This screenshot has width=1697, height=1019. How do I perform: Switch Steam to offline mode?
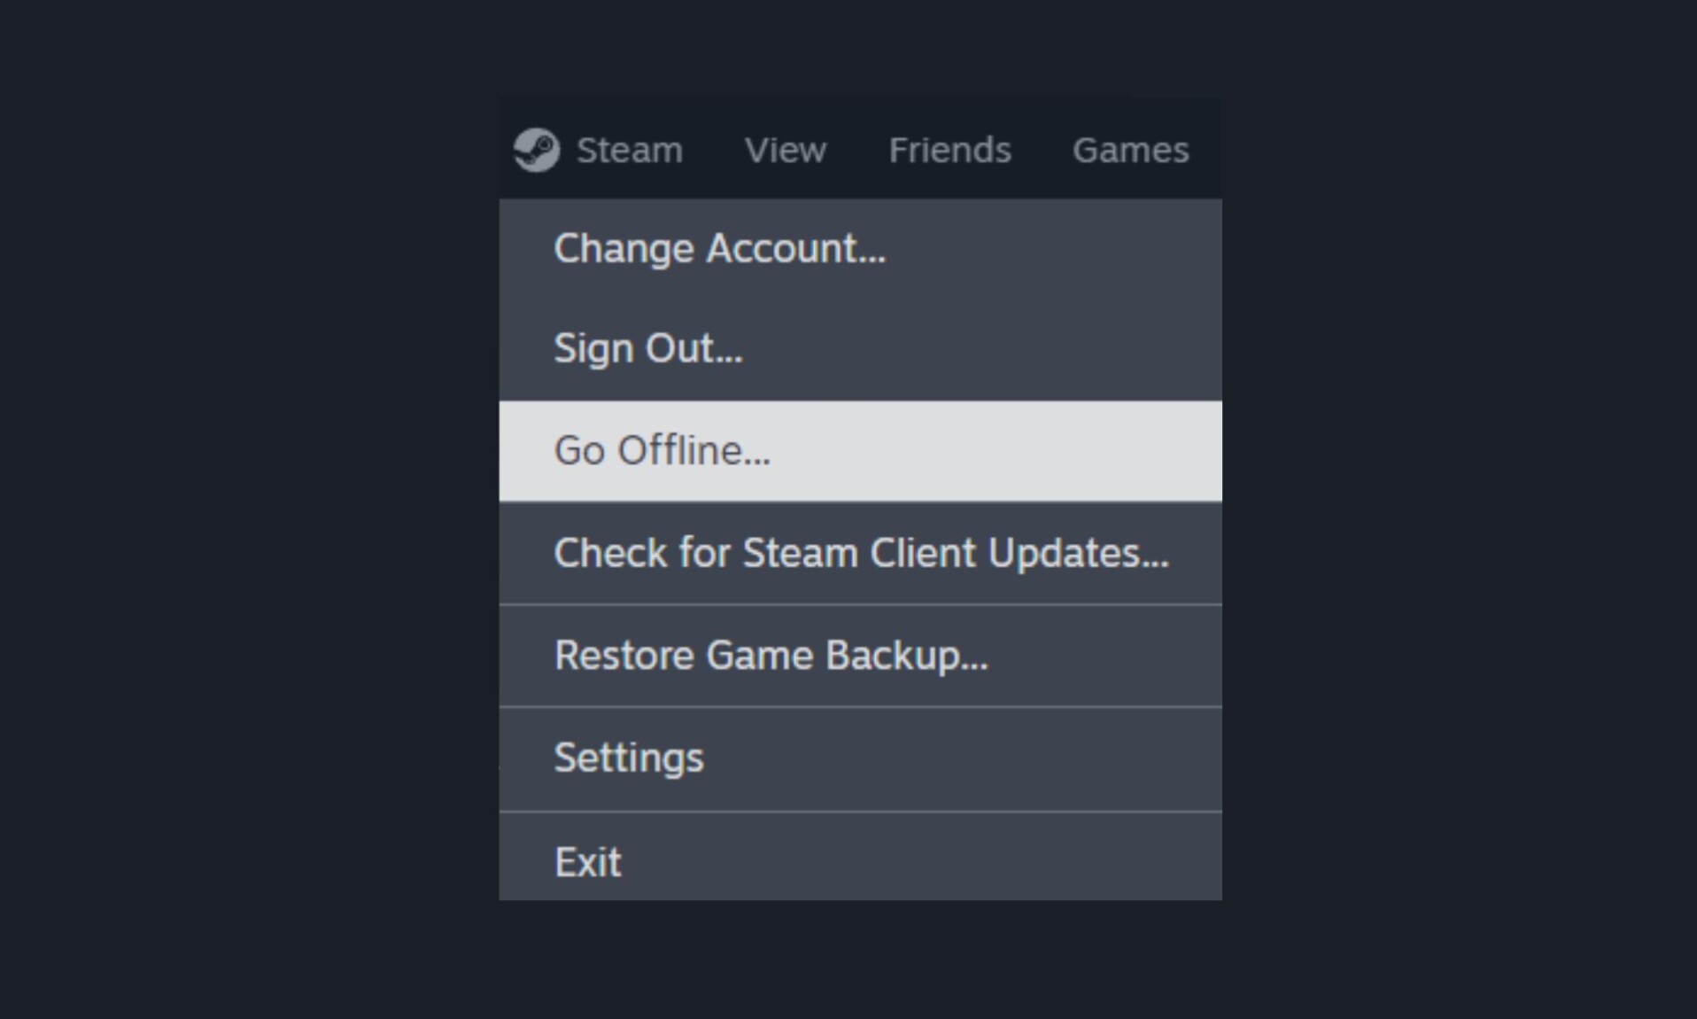pyautogui.click(x=860, y=451)
